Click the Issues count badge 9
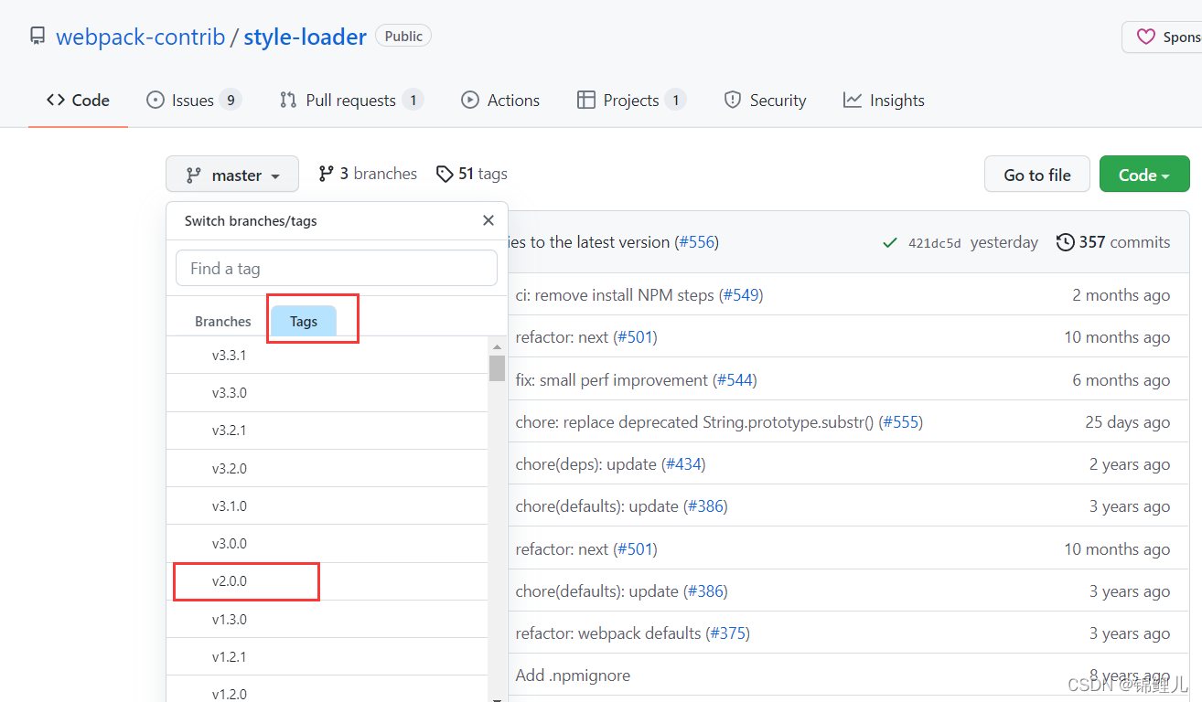 231,101
